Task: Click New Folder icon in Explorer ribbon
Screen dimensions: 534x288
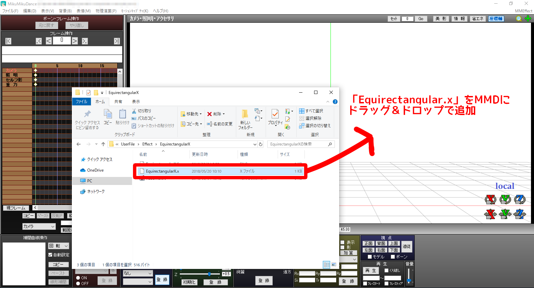Action: coord(245,114)
